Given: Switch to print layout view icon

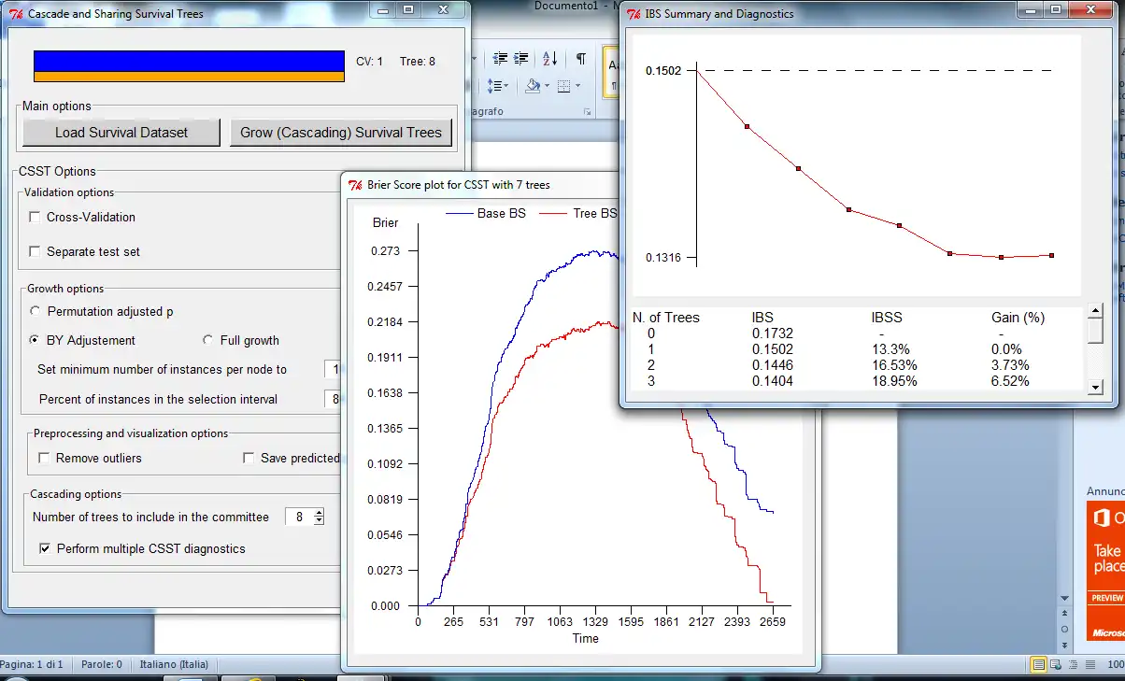Looking at the screenshot, I should (1038, 664).
